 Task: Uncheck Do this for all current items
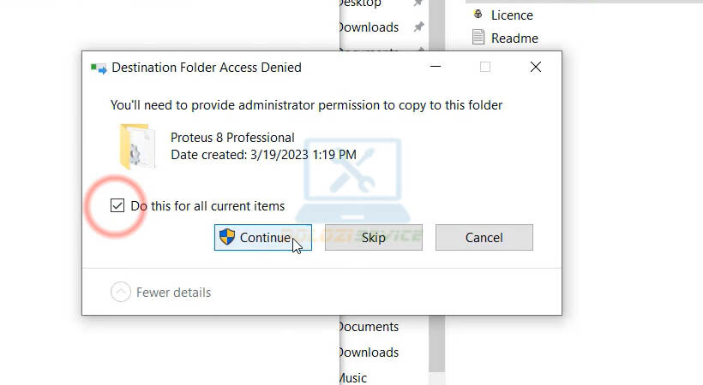(x=117, y=206)
